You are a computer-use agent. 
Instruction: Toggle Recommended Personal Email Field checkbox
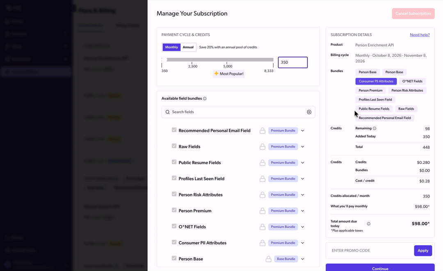point(174,130)
